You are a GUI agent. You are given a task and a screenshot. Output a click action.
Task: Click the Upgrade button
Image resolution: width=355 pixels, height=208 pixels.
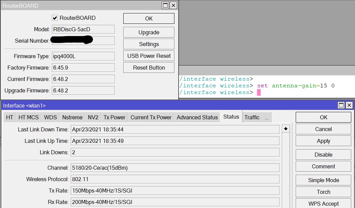point(149,32)
